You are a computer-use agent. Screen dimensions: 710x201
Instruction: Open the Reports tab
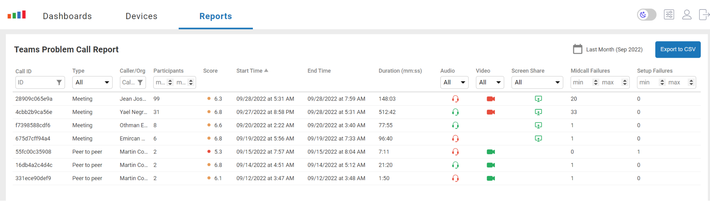[216, 16]
